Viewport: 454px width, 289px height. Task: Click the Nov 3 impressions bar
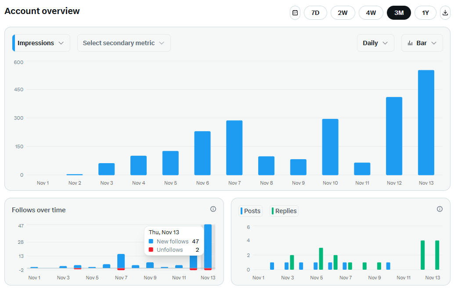tap(107, 169)
